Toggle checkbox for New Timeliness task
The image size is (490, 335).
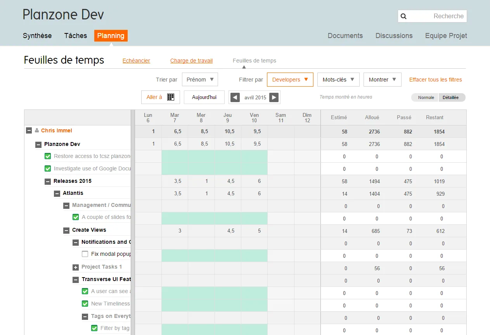coord(85,304)
